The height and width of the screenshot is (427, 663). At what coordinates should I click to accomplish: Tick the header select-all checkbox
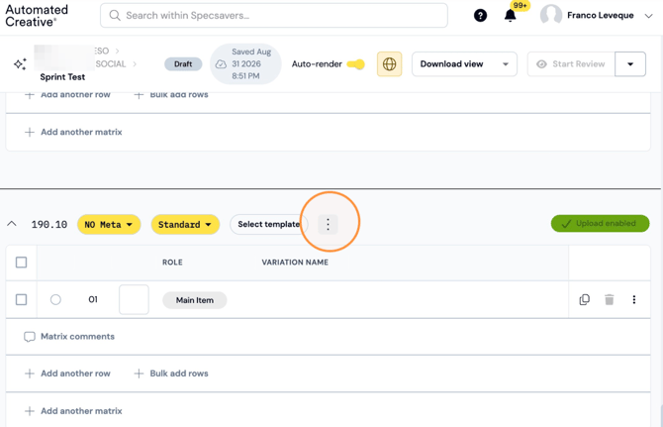pyautogui.click(x=21, y=263)
